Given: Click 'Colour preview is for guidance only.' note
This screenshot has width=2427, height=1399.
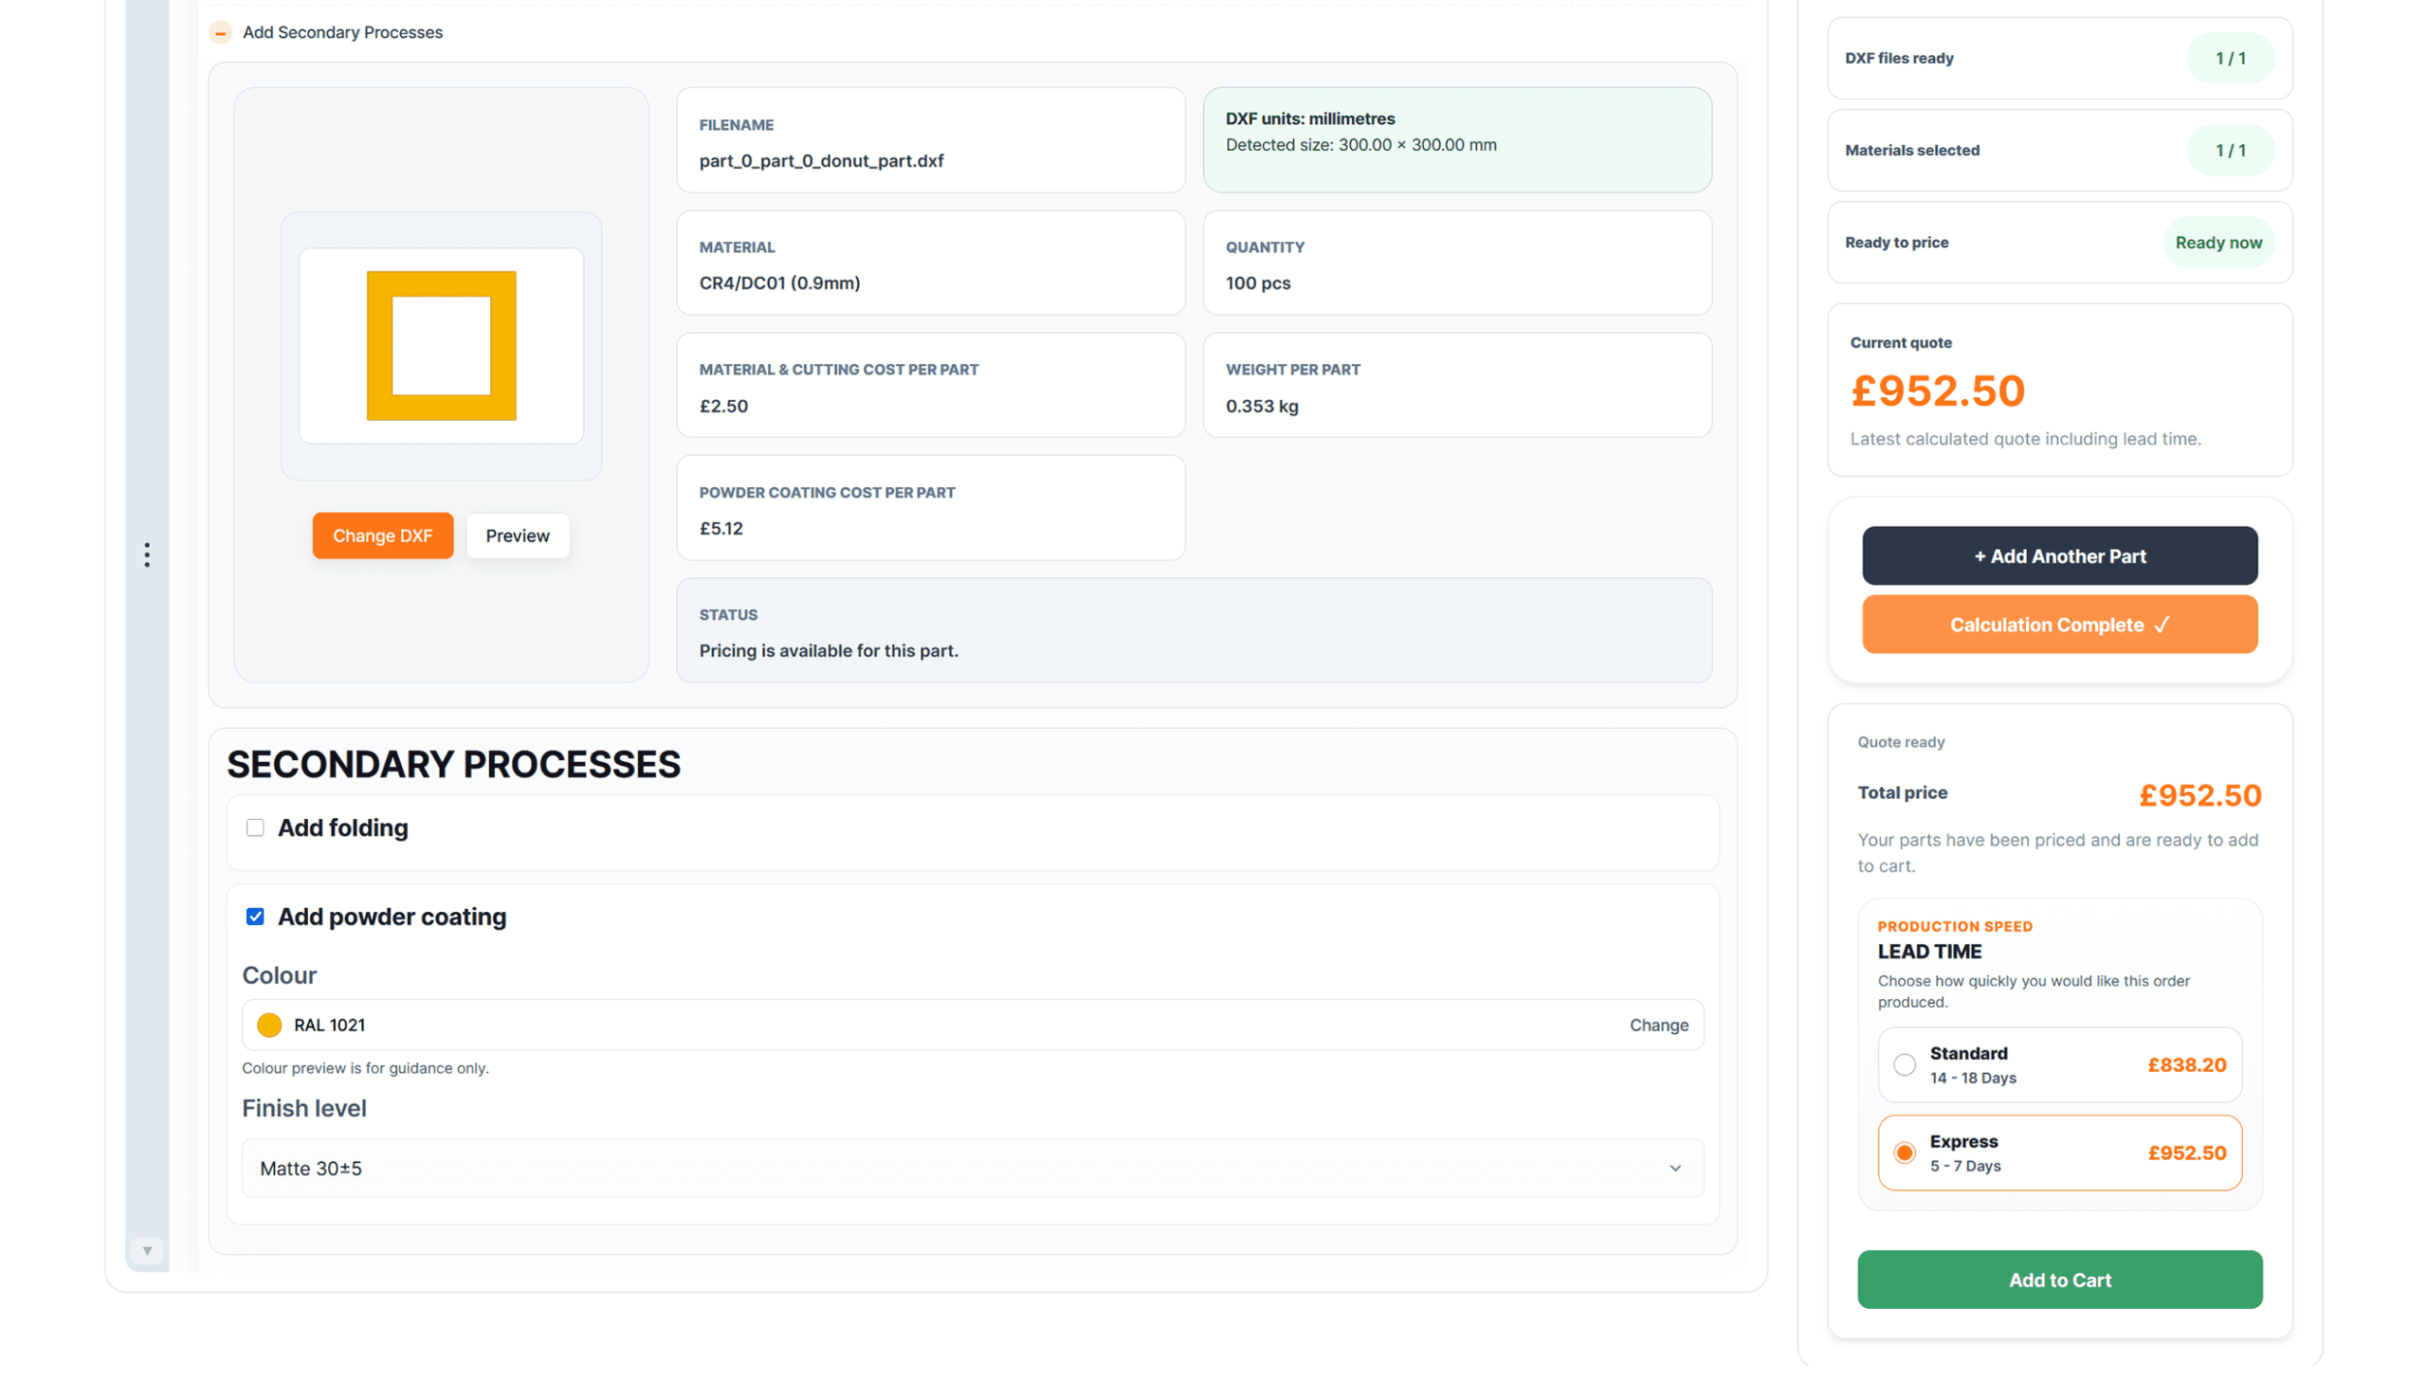Looking at the screenshot, I should 365,1067.
